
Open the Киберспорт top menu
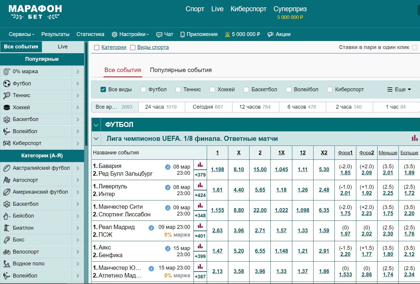point(248,9)
